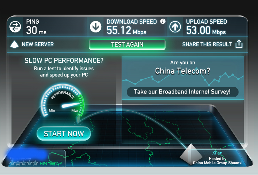258x175 pixels.
Task: Click the China Telecom survey banner heading
Action: [182, 71]
